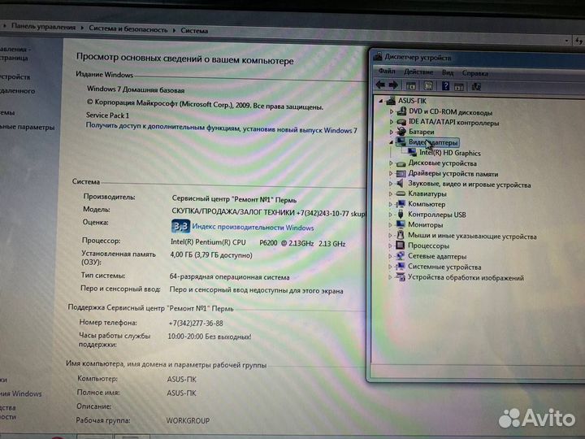Select the Видеоадаптеры tree label

tap(433, 142)
